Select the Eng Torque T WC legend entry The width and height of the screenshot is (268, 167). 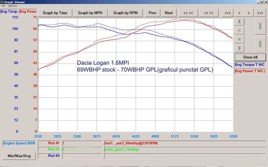point(250,65)
